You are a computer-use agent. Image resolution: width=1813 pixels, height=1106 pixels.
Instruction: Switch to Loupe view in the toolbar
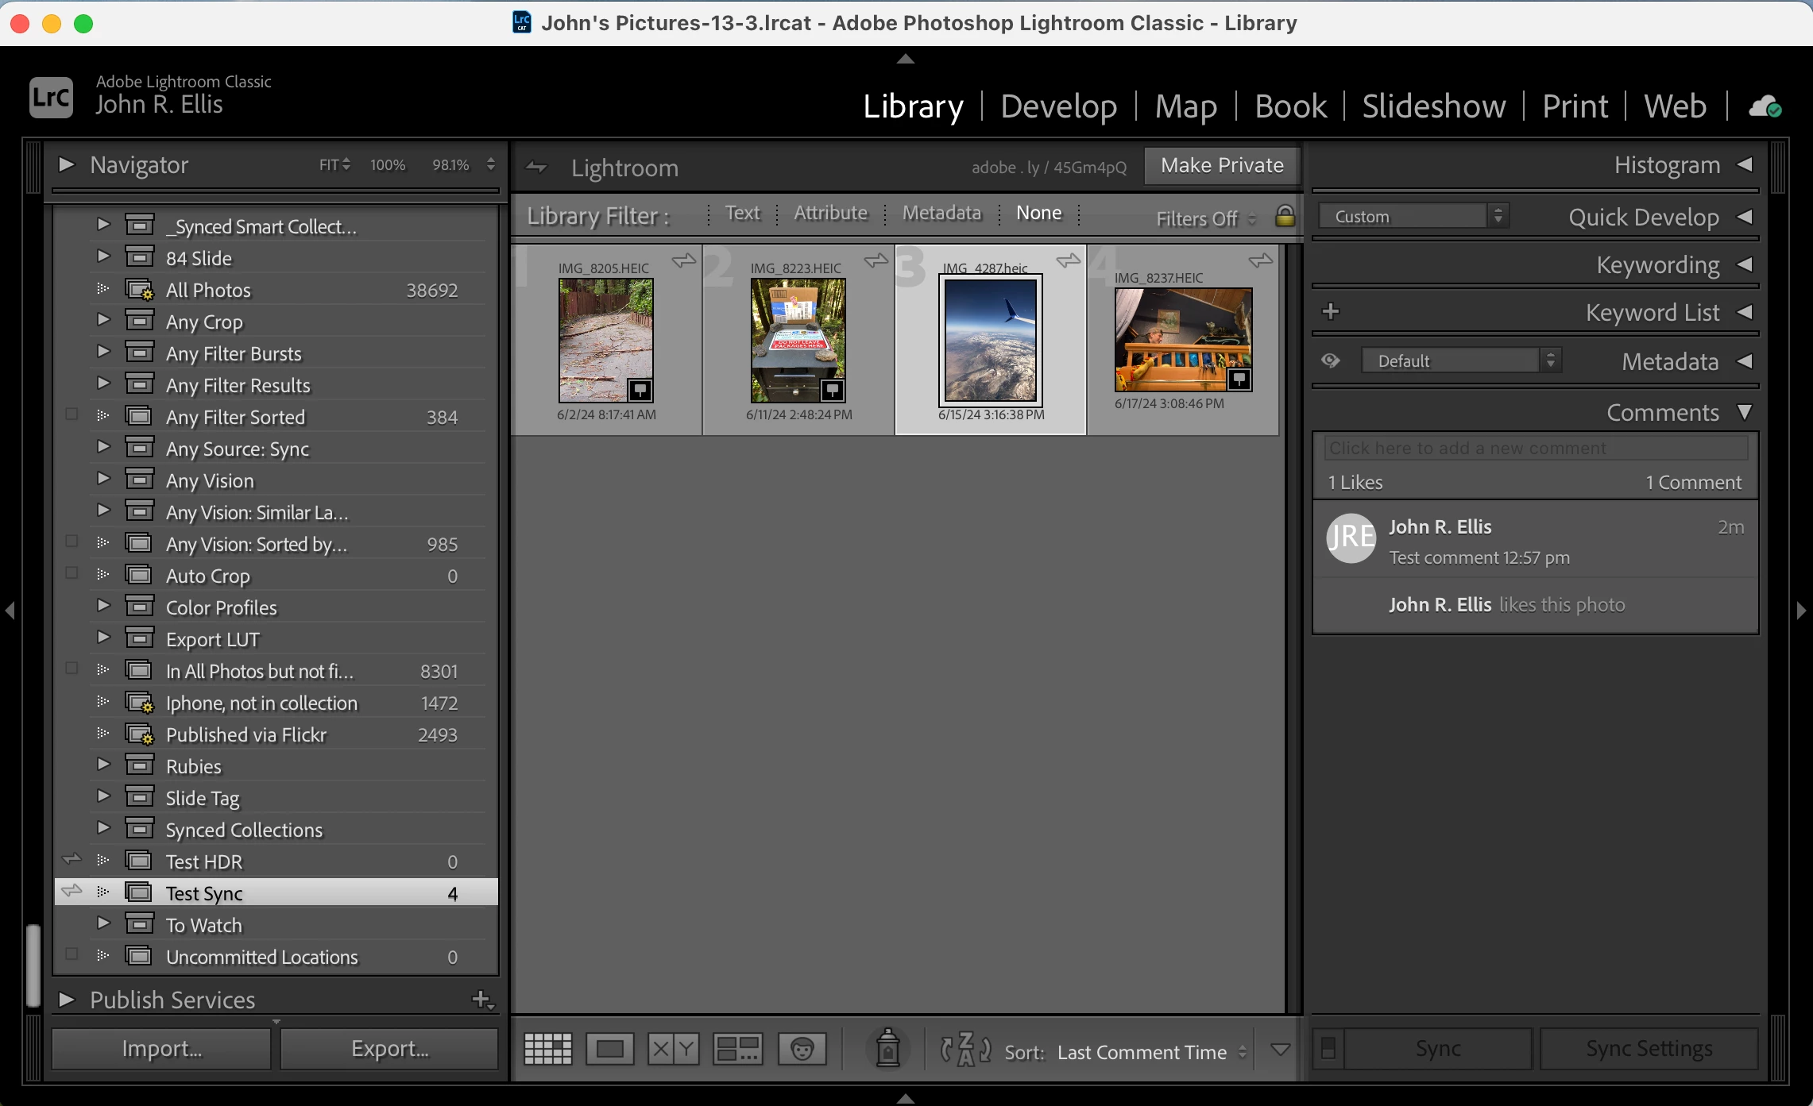coord(609,1049)
